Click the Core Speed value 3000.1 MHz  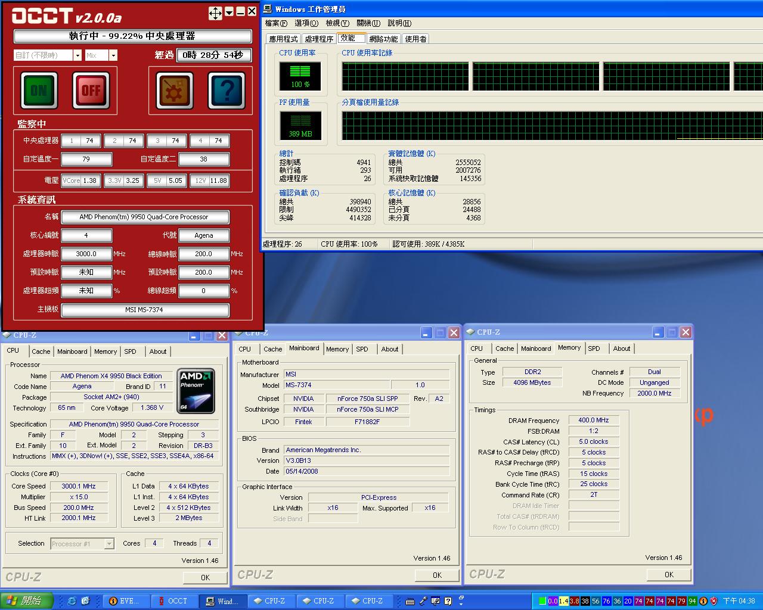click(x=79, y=486)
